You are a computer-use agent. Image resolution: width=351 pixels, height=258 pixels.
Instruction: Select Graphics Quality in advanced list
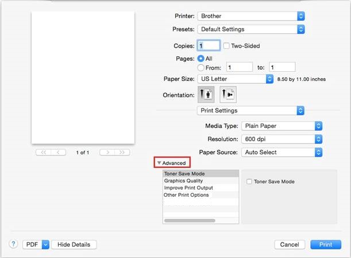[201, 181]
